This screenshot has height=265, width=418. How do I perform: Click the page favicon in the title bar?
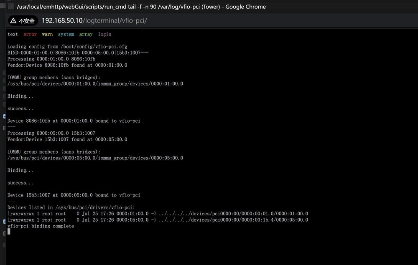(11, 7)
